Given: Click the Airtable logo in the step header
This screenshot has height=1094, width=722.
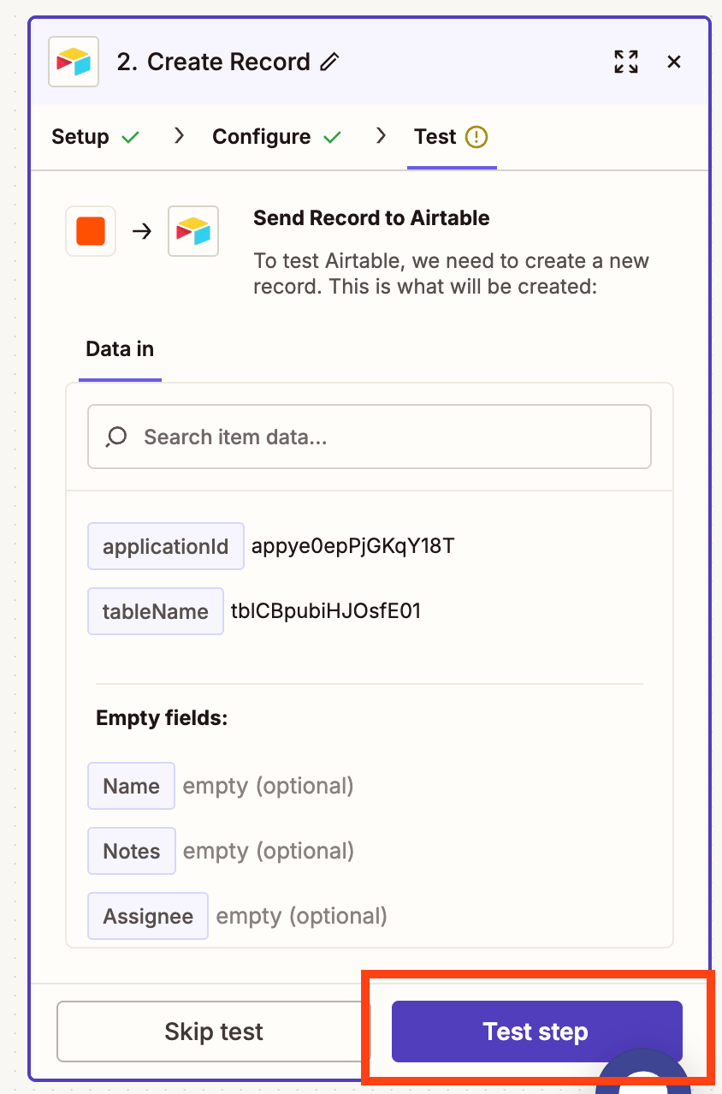Looking at the screenshot, I should 74,62.
